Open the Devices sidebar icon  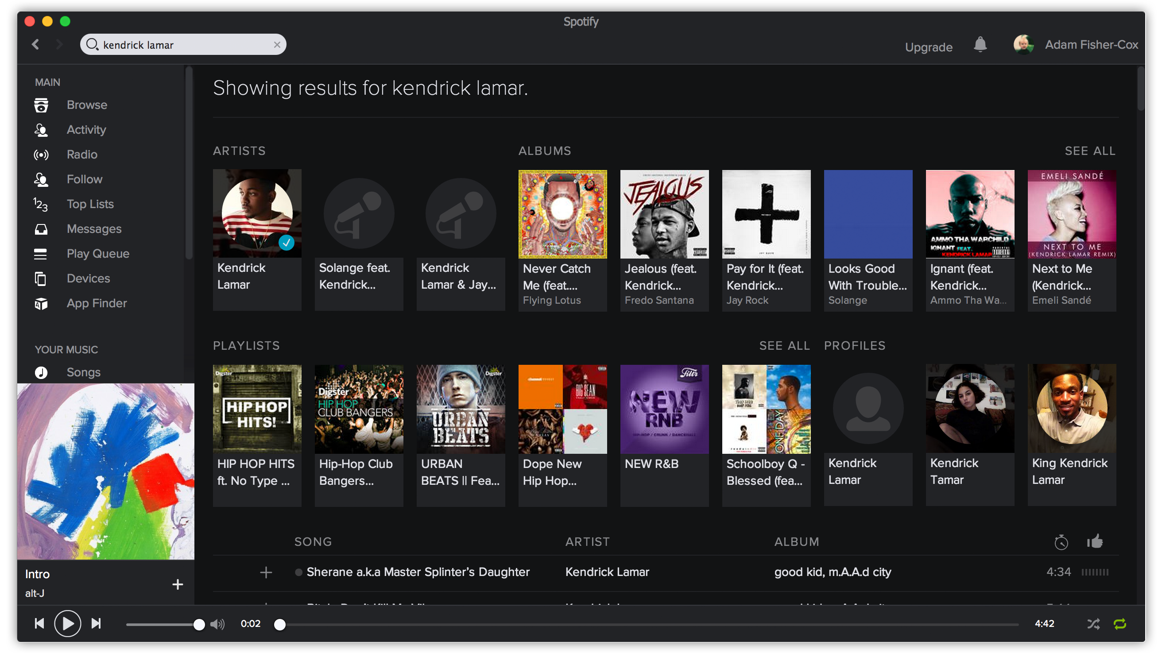(41, 278)
